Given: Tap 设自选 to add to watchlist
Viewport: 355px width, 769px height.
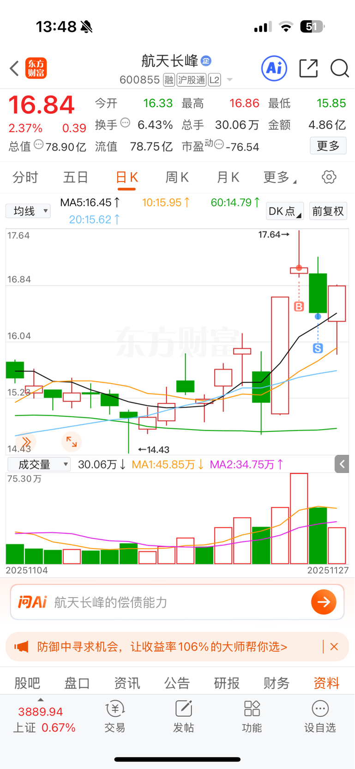Looking at the screenshot, I should tap(320, 716).
